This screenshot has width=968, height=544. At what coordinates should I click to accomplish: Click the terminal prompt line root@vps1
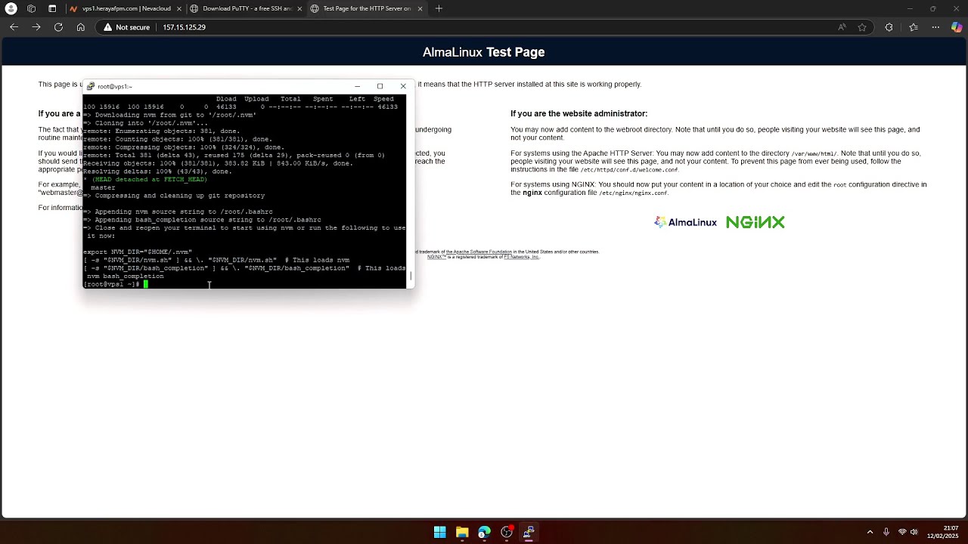tap(112, 284)
